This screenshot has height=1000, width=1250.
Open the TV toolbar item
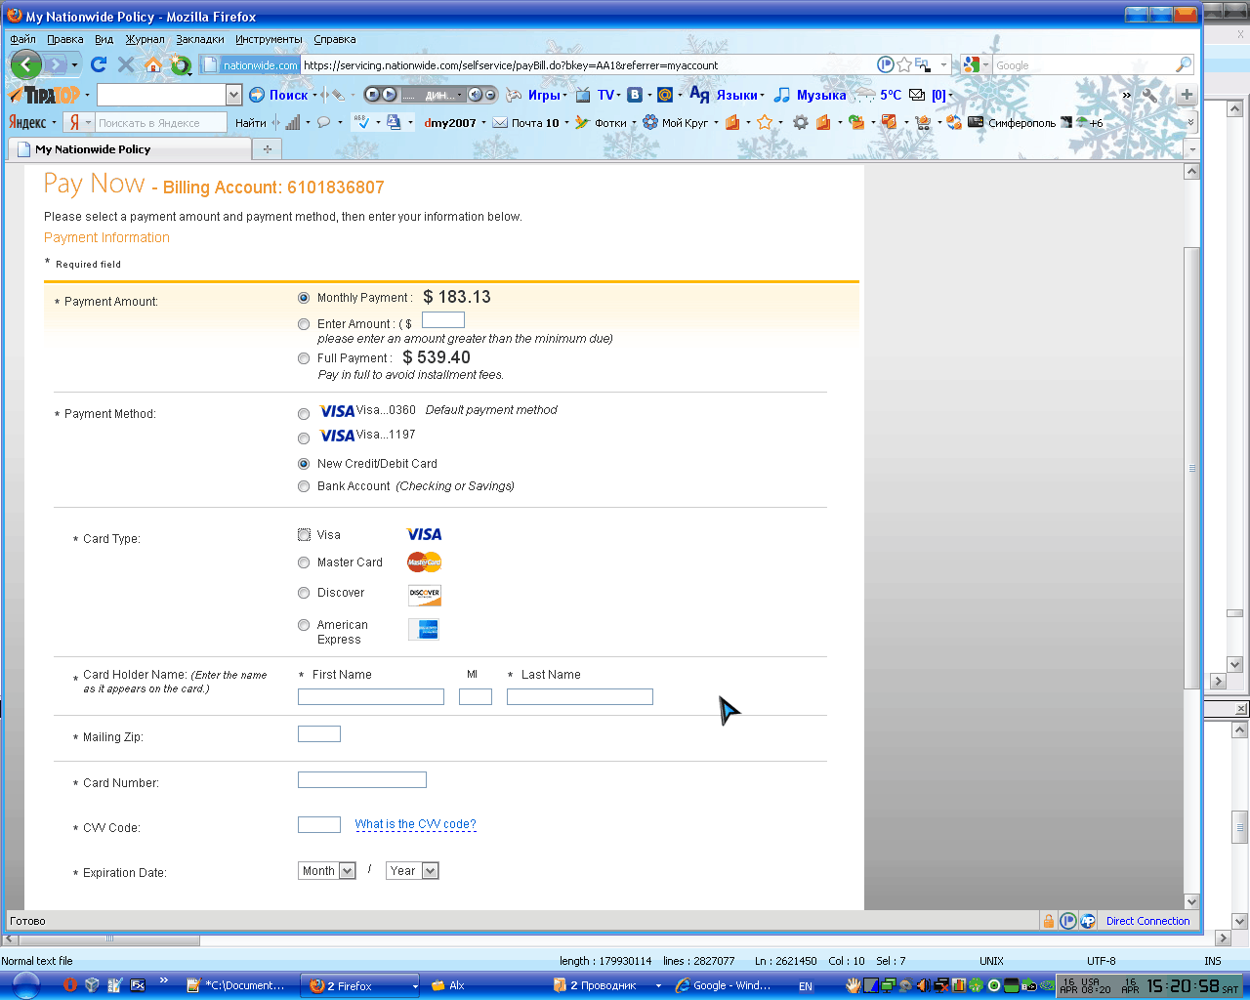(x=599, y=95)
